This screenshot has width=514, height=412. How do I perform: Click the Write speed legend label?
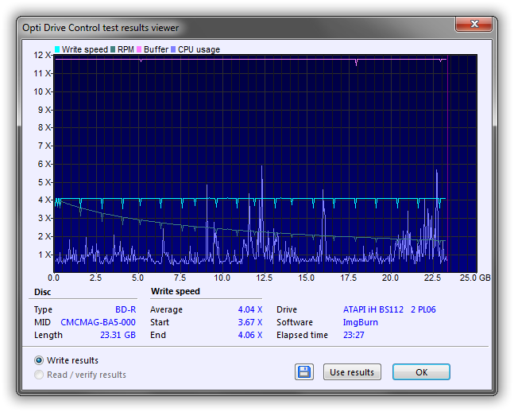(x=84, y=49)
